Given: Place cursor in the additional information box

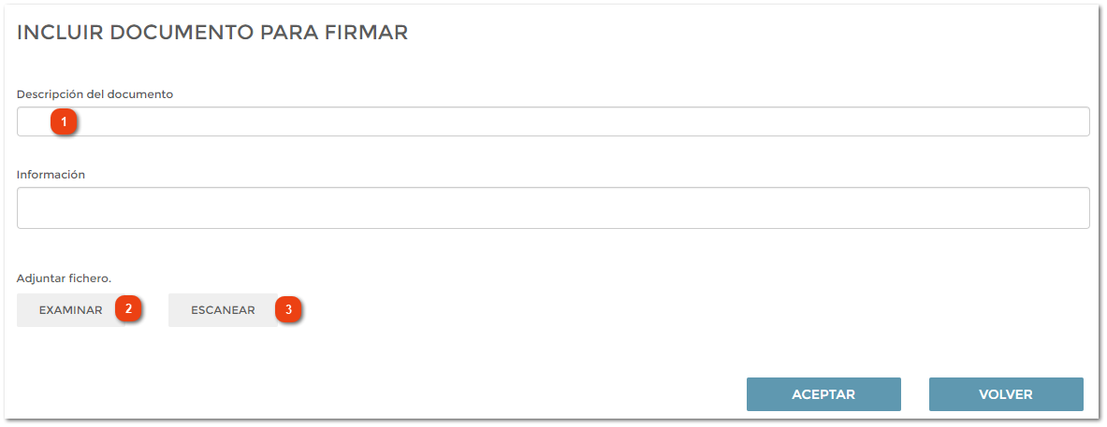Looking at the screenshot, I should click(553, 207).
